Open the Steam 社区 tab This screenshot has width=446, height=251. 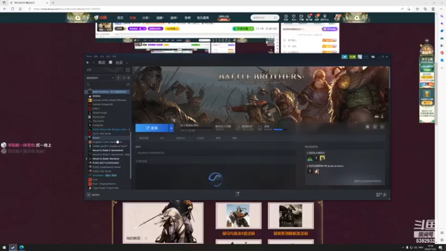click(x=119, y=62)
